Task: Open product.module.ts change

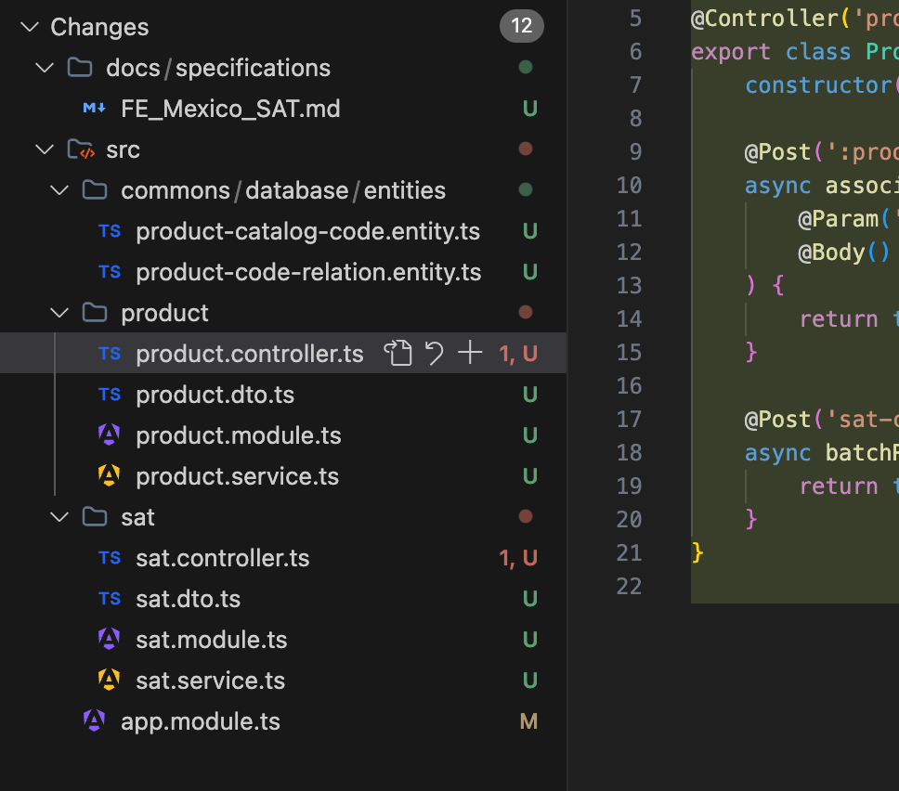Action: (x=283, y=435)
